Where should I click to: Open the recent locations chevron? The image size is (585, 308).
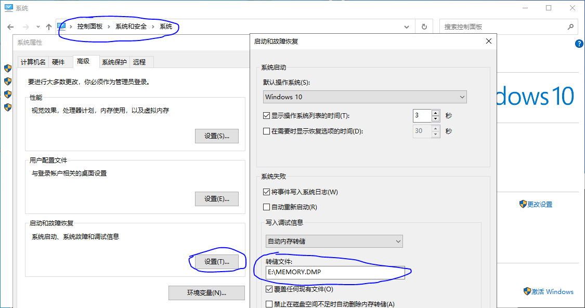click(38, 27)
